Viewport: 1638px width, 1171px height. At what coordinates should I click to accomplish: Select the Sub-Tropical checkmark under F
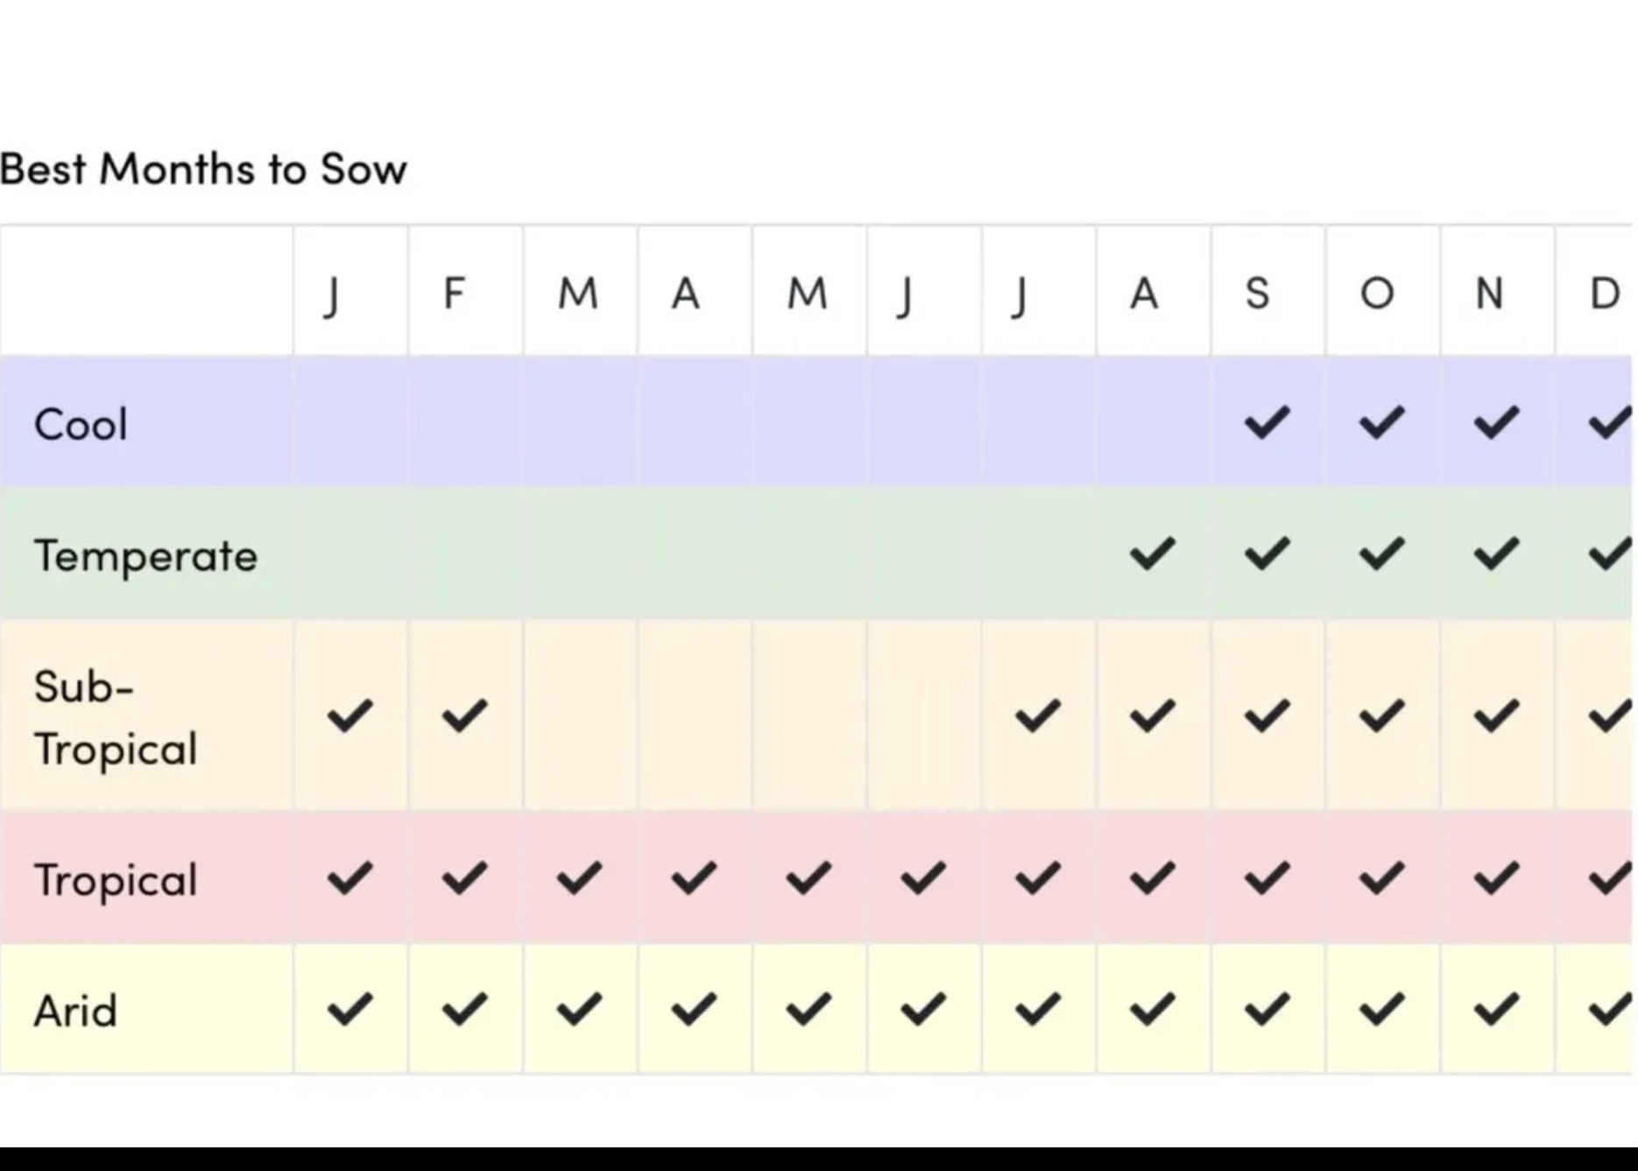[x=464, y=716]
